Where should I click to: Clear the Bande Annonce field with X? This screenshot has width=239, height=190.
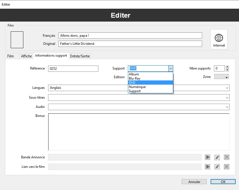227,157
